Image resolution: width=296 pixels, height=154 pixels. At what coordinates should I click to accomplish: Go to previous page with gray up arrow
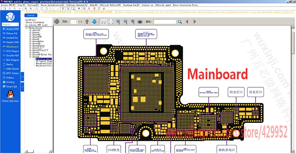pos(87,22)
